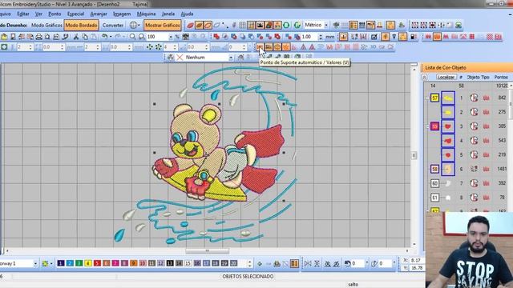Click the Localizar button in color-object list
The width and height of the screenshot is (513, 288).
[x=446, y=77]
